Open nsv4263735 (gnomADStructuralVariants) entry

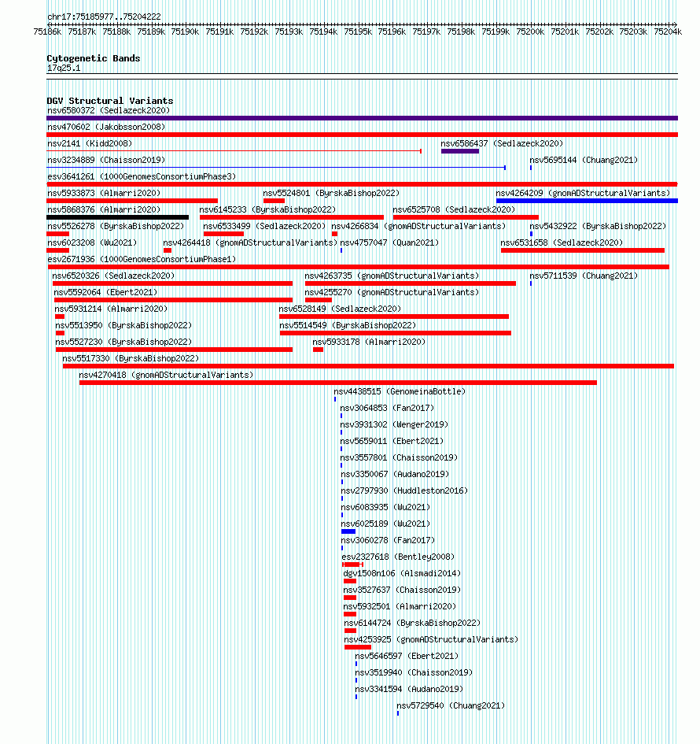tap(392, 276)
